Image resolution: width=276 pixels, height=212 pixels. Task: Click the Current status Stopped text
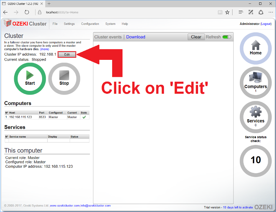pos(39,59)
